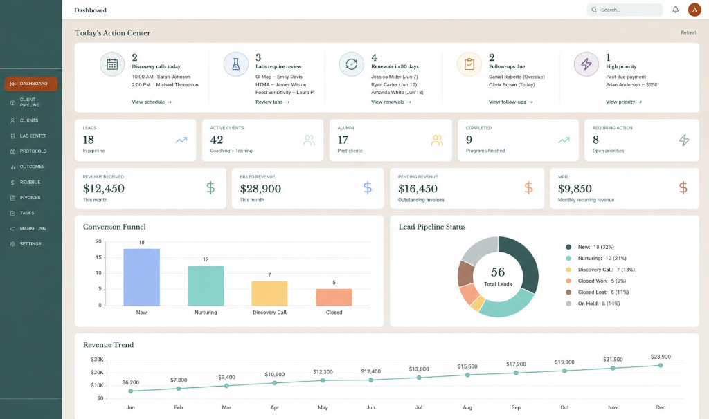
Task: Click the Lab Center sidebar icon
Action: click(12, 136)
